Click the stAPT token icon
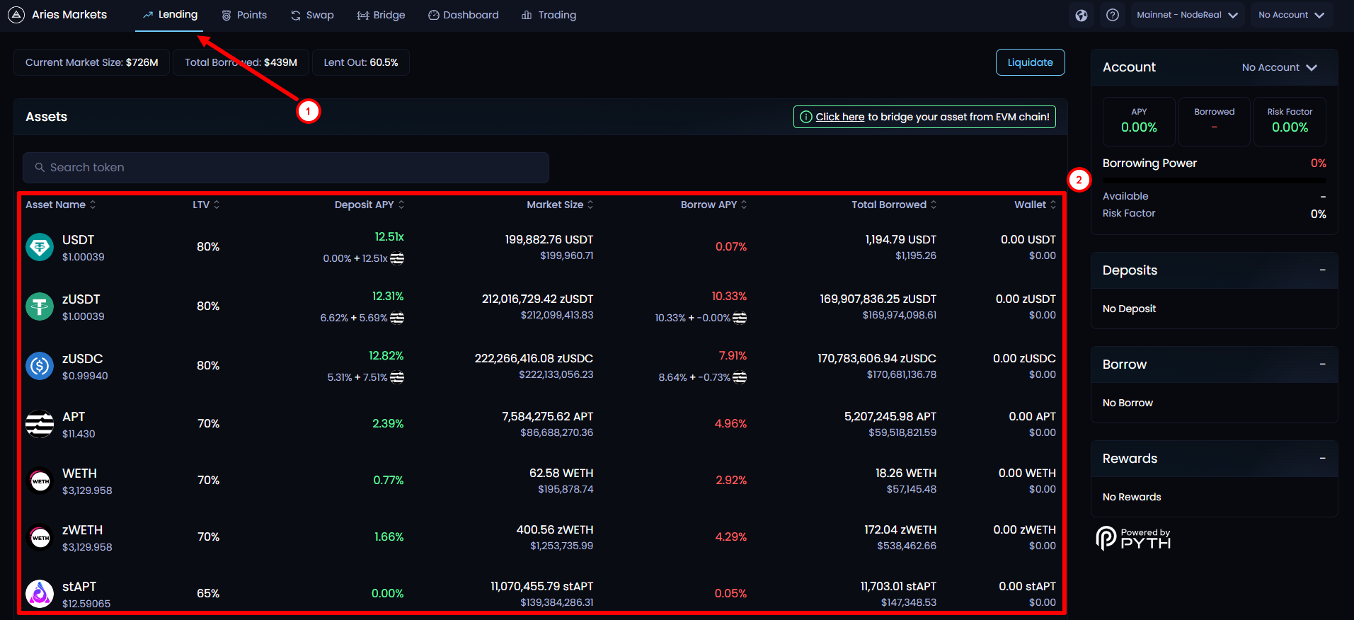 coord(40,594)
